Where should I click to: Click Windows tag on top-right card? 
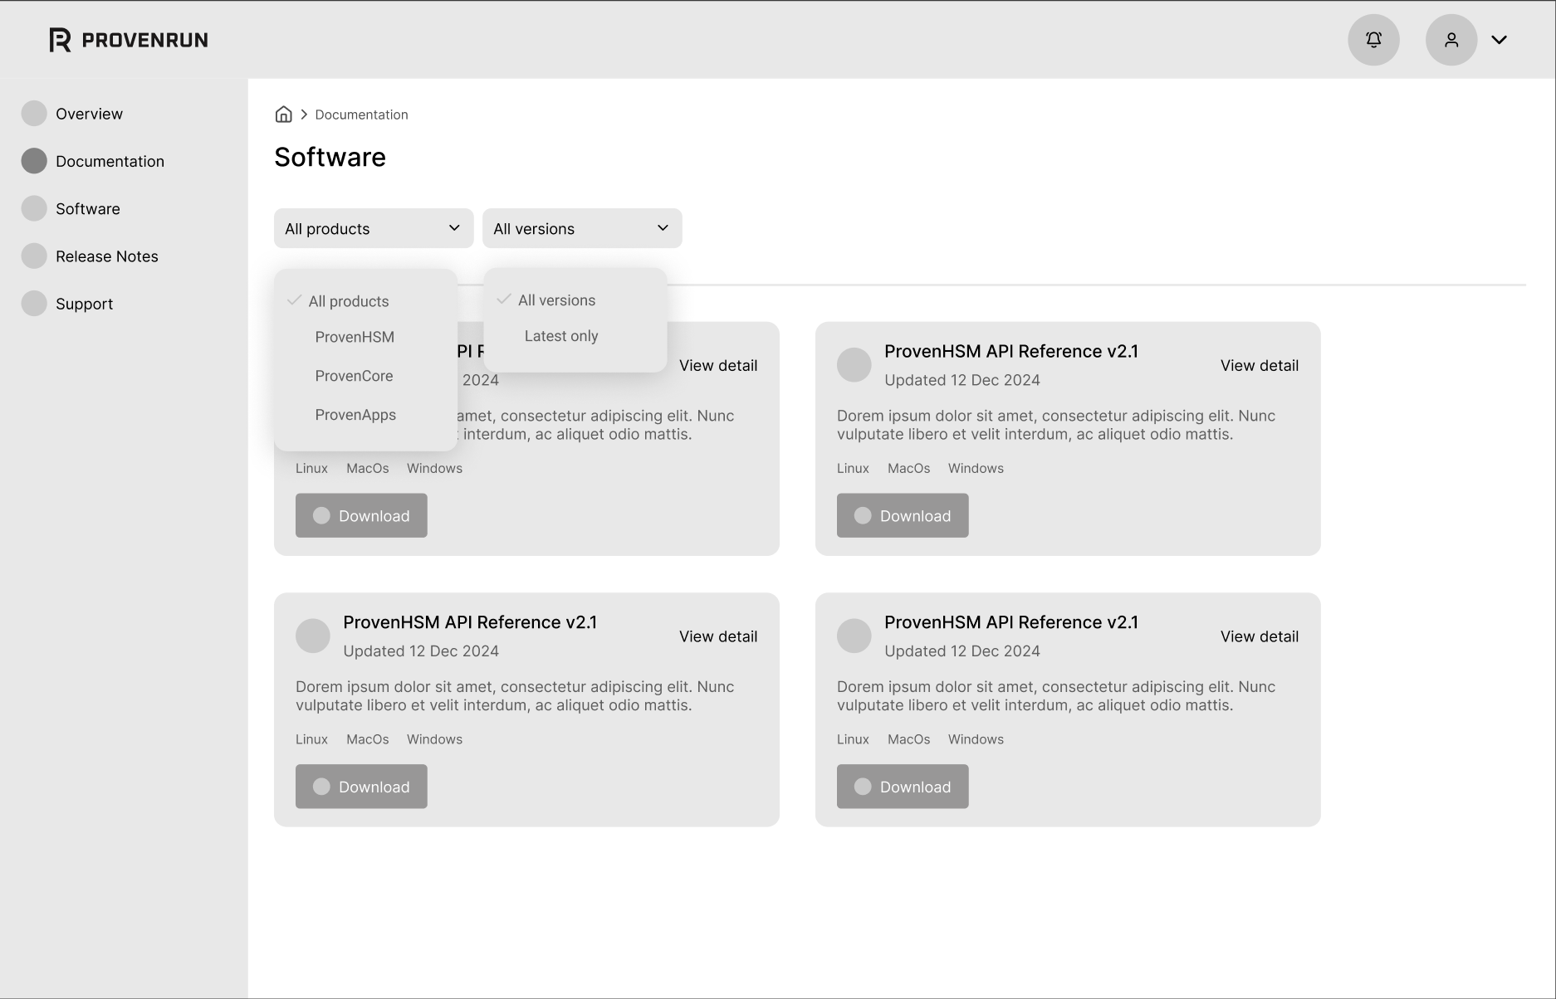tap(976, 468)
